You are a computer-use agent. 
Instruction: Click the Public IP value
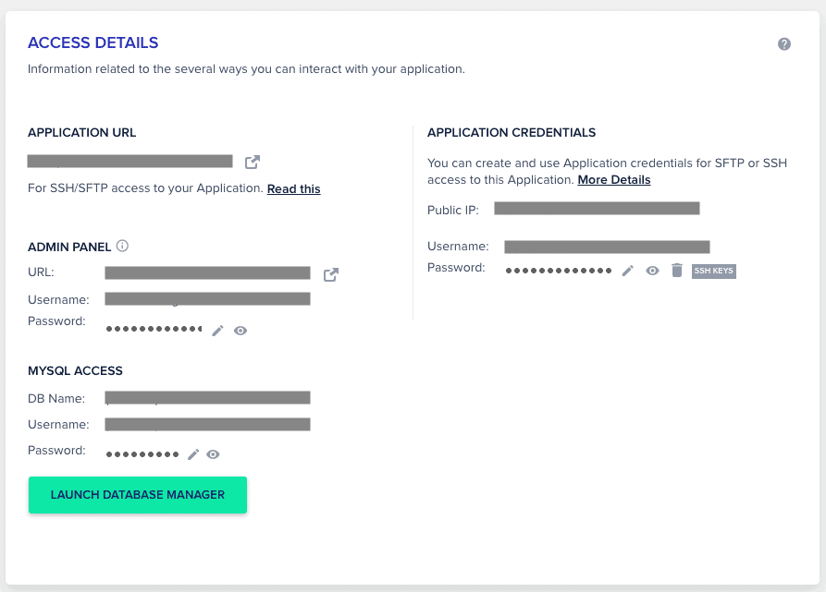(597, 209)
